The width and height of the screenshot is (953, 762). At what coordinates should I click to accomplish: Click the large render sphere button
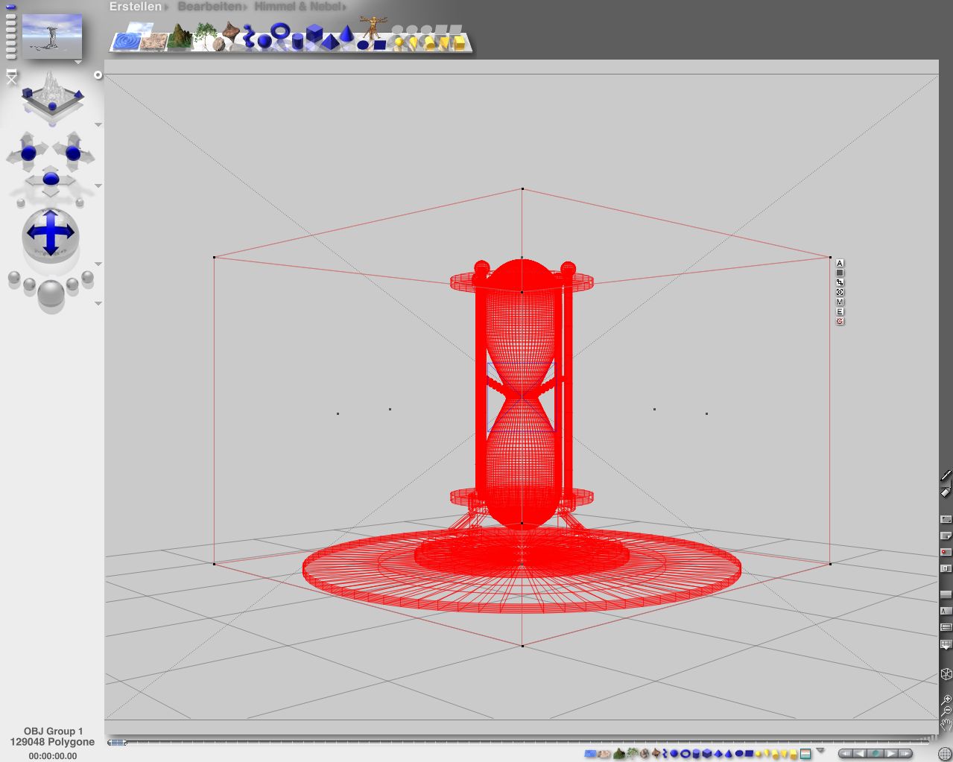pyautogui.click(x=51, y=294)
